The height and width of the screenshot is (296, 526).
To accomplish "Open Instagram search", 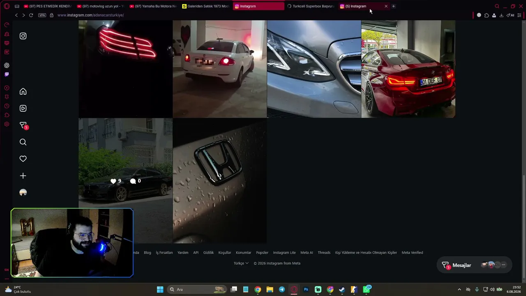I will 23,142.
